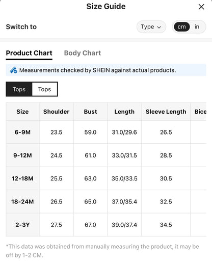Select the 12-18M size row
Screen dimensions: 212x262
point(106,178)
